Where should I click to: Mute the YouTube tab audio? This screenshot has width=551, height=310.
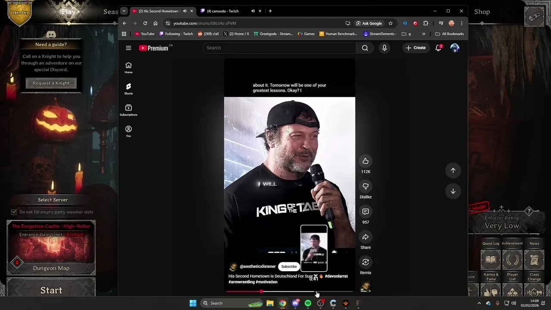coord(185,11)
